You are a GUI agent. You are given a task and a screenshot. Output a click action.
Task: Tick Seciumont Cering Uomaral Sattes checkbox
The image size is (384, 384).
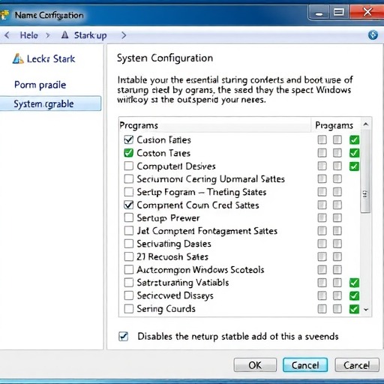[129, 178]
